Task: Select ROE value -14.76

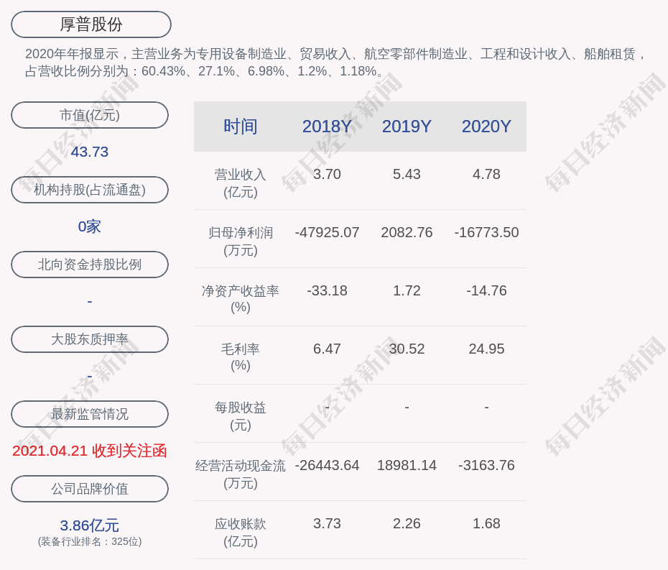Action: click(x=486, y=291)
